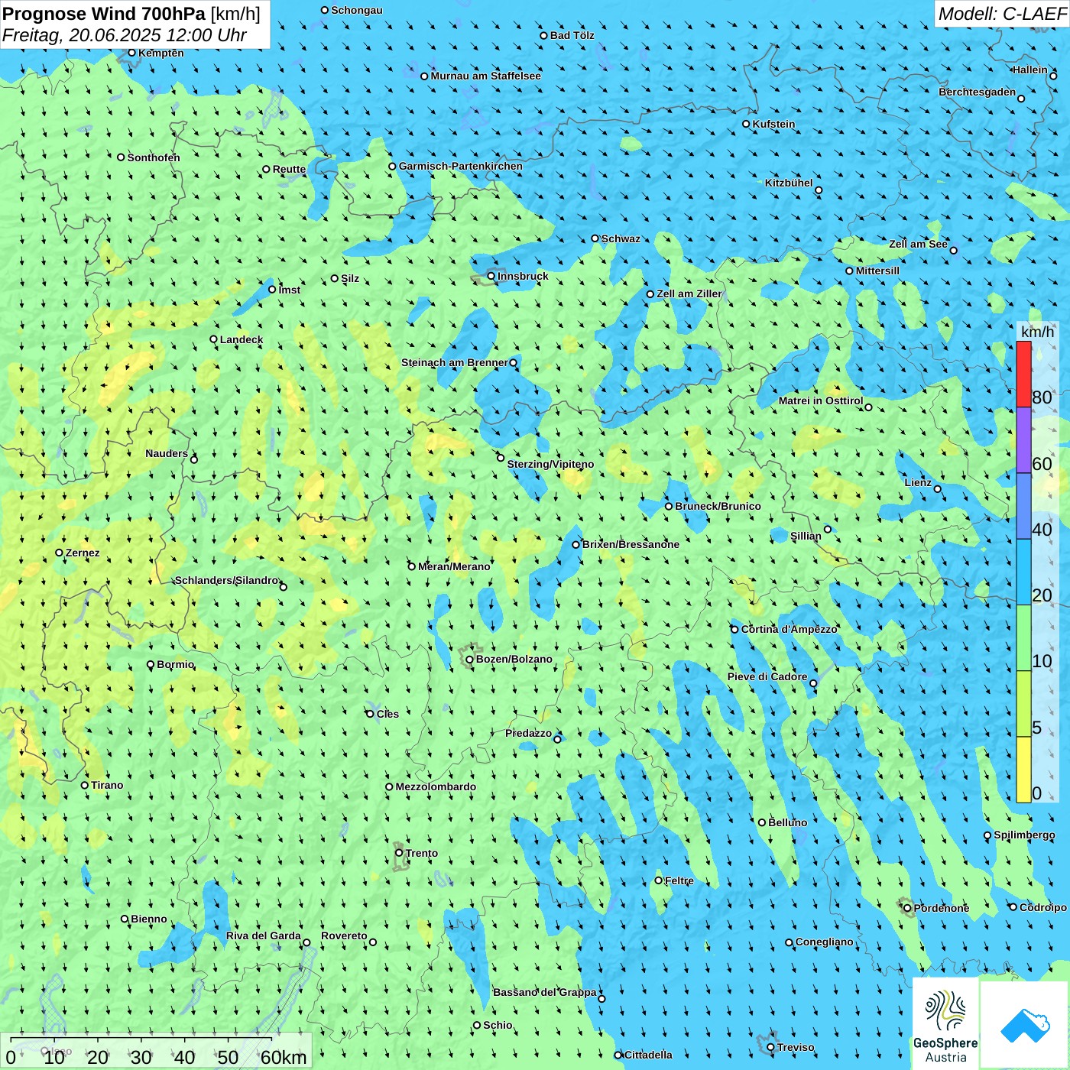This screenshot has height=1070, width=1070.
Task: Click the Predazzo city label
Action: (x=528, y=733)
